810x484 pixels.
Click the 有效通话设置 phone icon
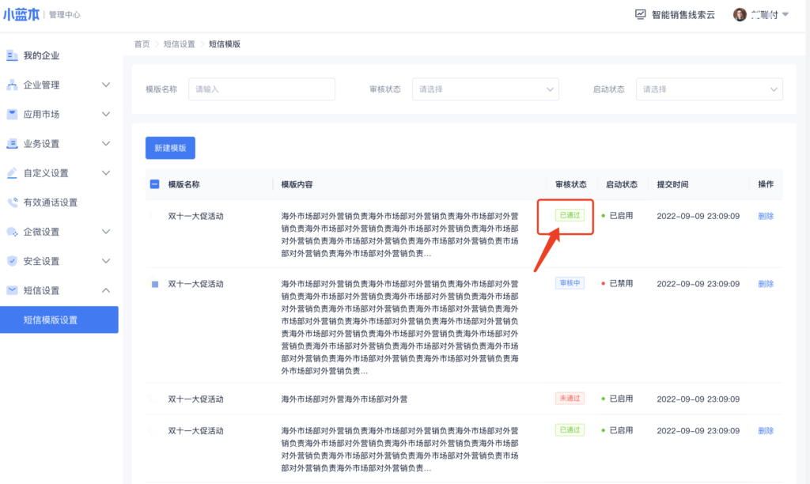pos(12,202)
